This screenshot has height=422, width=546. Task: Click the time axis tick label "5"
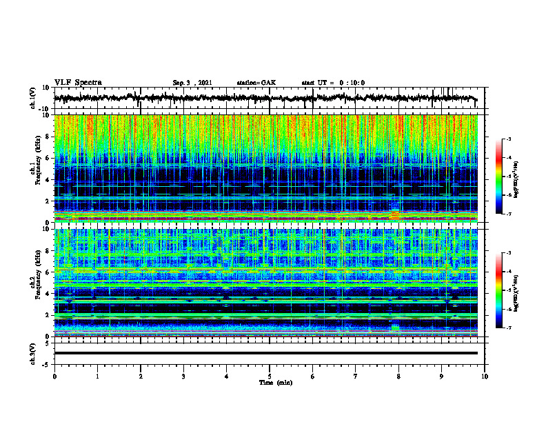pyautogui.click(x=270, y=376)
